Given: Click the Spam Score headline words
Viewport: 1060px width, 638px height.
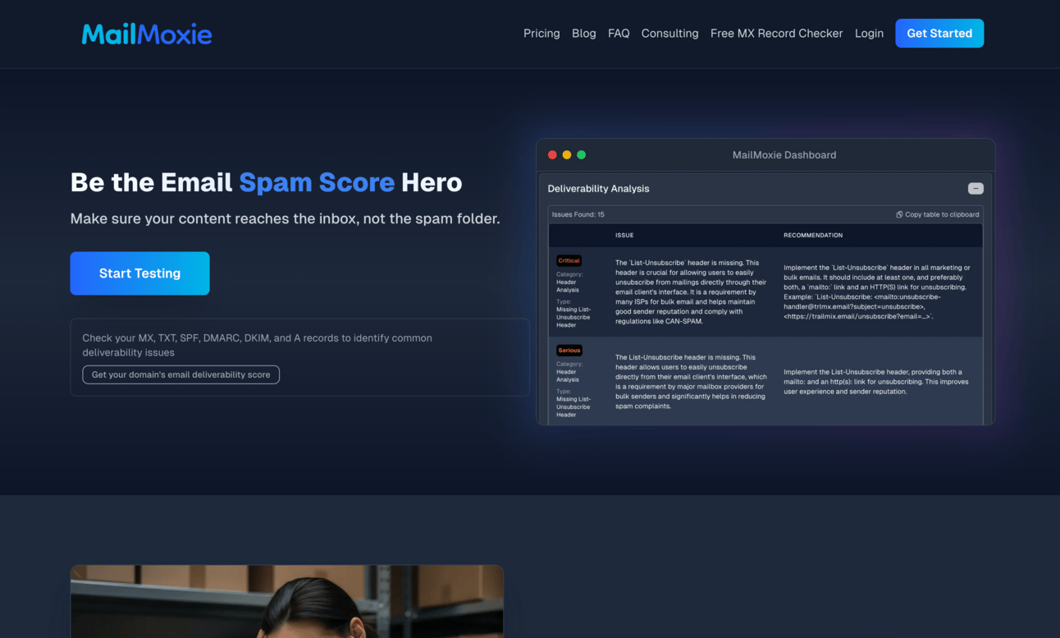Looking at the screenshot, I should pos(317,182).
